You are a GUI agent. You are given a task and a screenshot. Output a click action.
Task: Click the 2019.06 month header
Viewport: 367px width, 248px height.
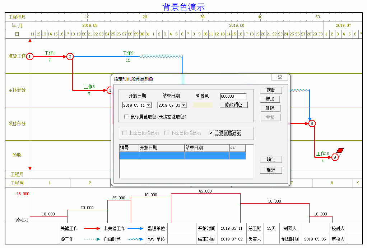[x=237, y=25]
